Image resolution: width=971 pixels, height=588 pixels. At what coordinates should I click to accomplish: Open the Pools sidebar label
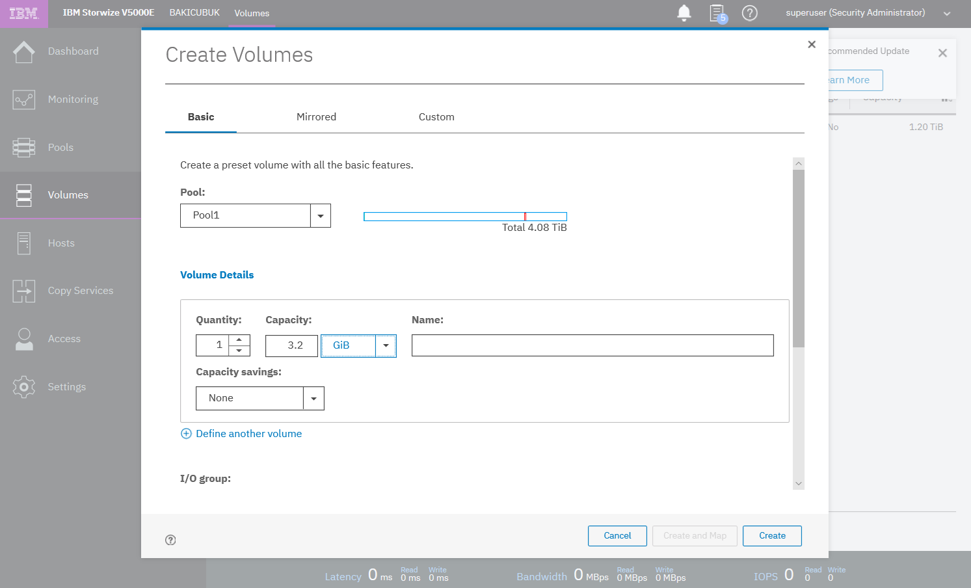coord(60,148)
